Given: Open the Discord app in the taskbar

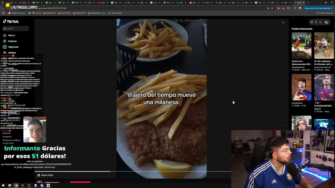Looking at the screenshot, I should point(42,185).
